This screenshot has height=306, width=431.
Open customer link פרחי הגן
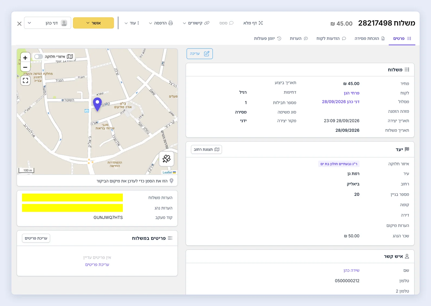coord(352,93)
